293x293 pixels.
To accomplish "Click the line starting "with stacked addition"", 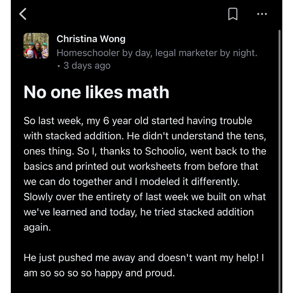I will [x=145, y=136].
